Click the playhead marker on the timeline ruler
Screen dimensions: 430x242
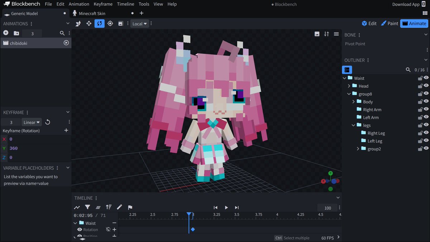tap(189, 214)
